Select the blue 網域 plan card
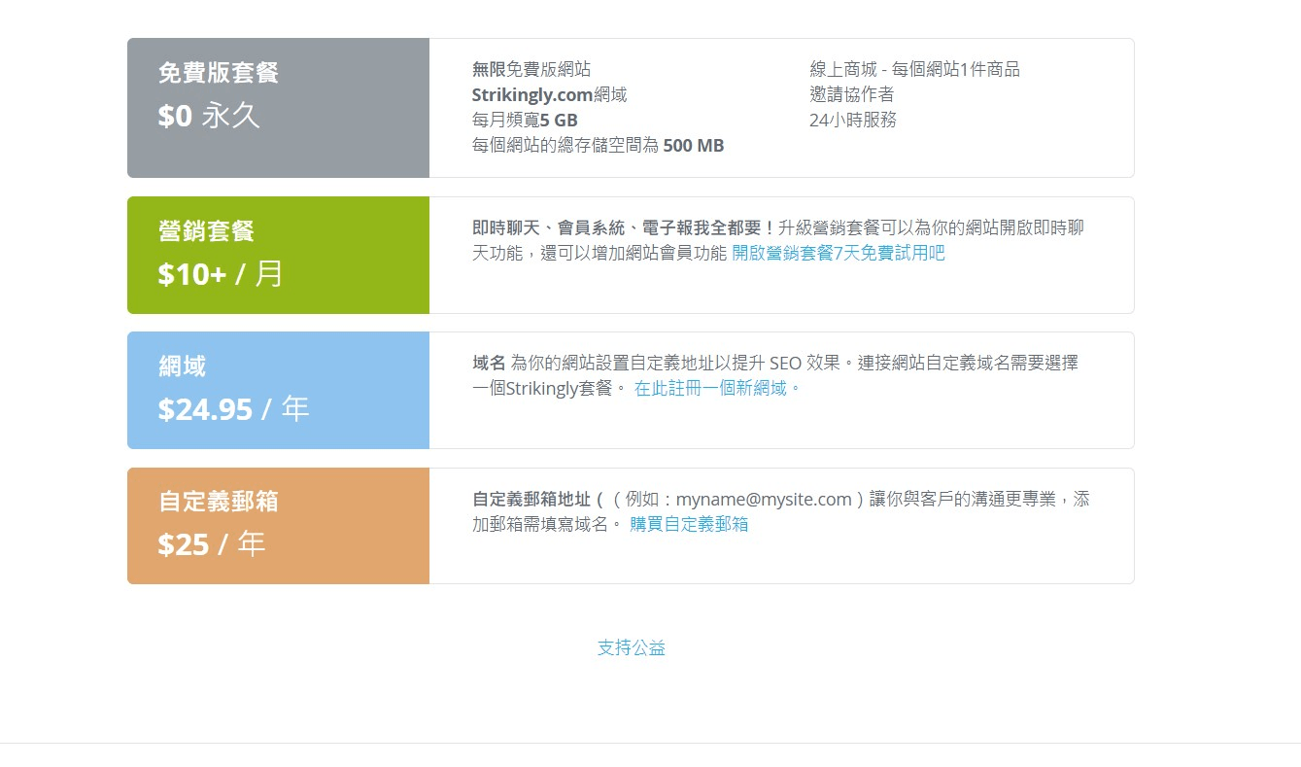 (x=278, y=390)
